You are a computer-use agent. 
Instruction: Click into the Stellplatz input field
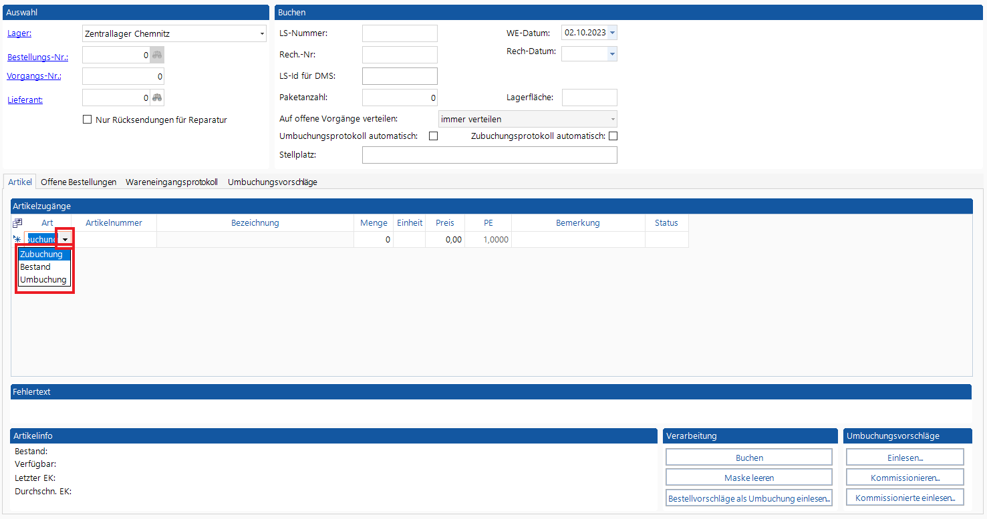coord(489,155)
